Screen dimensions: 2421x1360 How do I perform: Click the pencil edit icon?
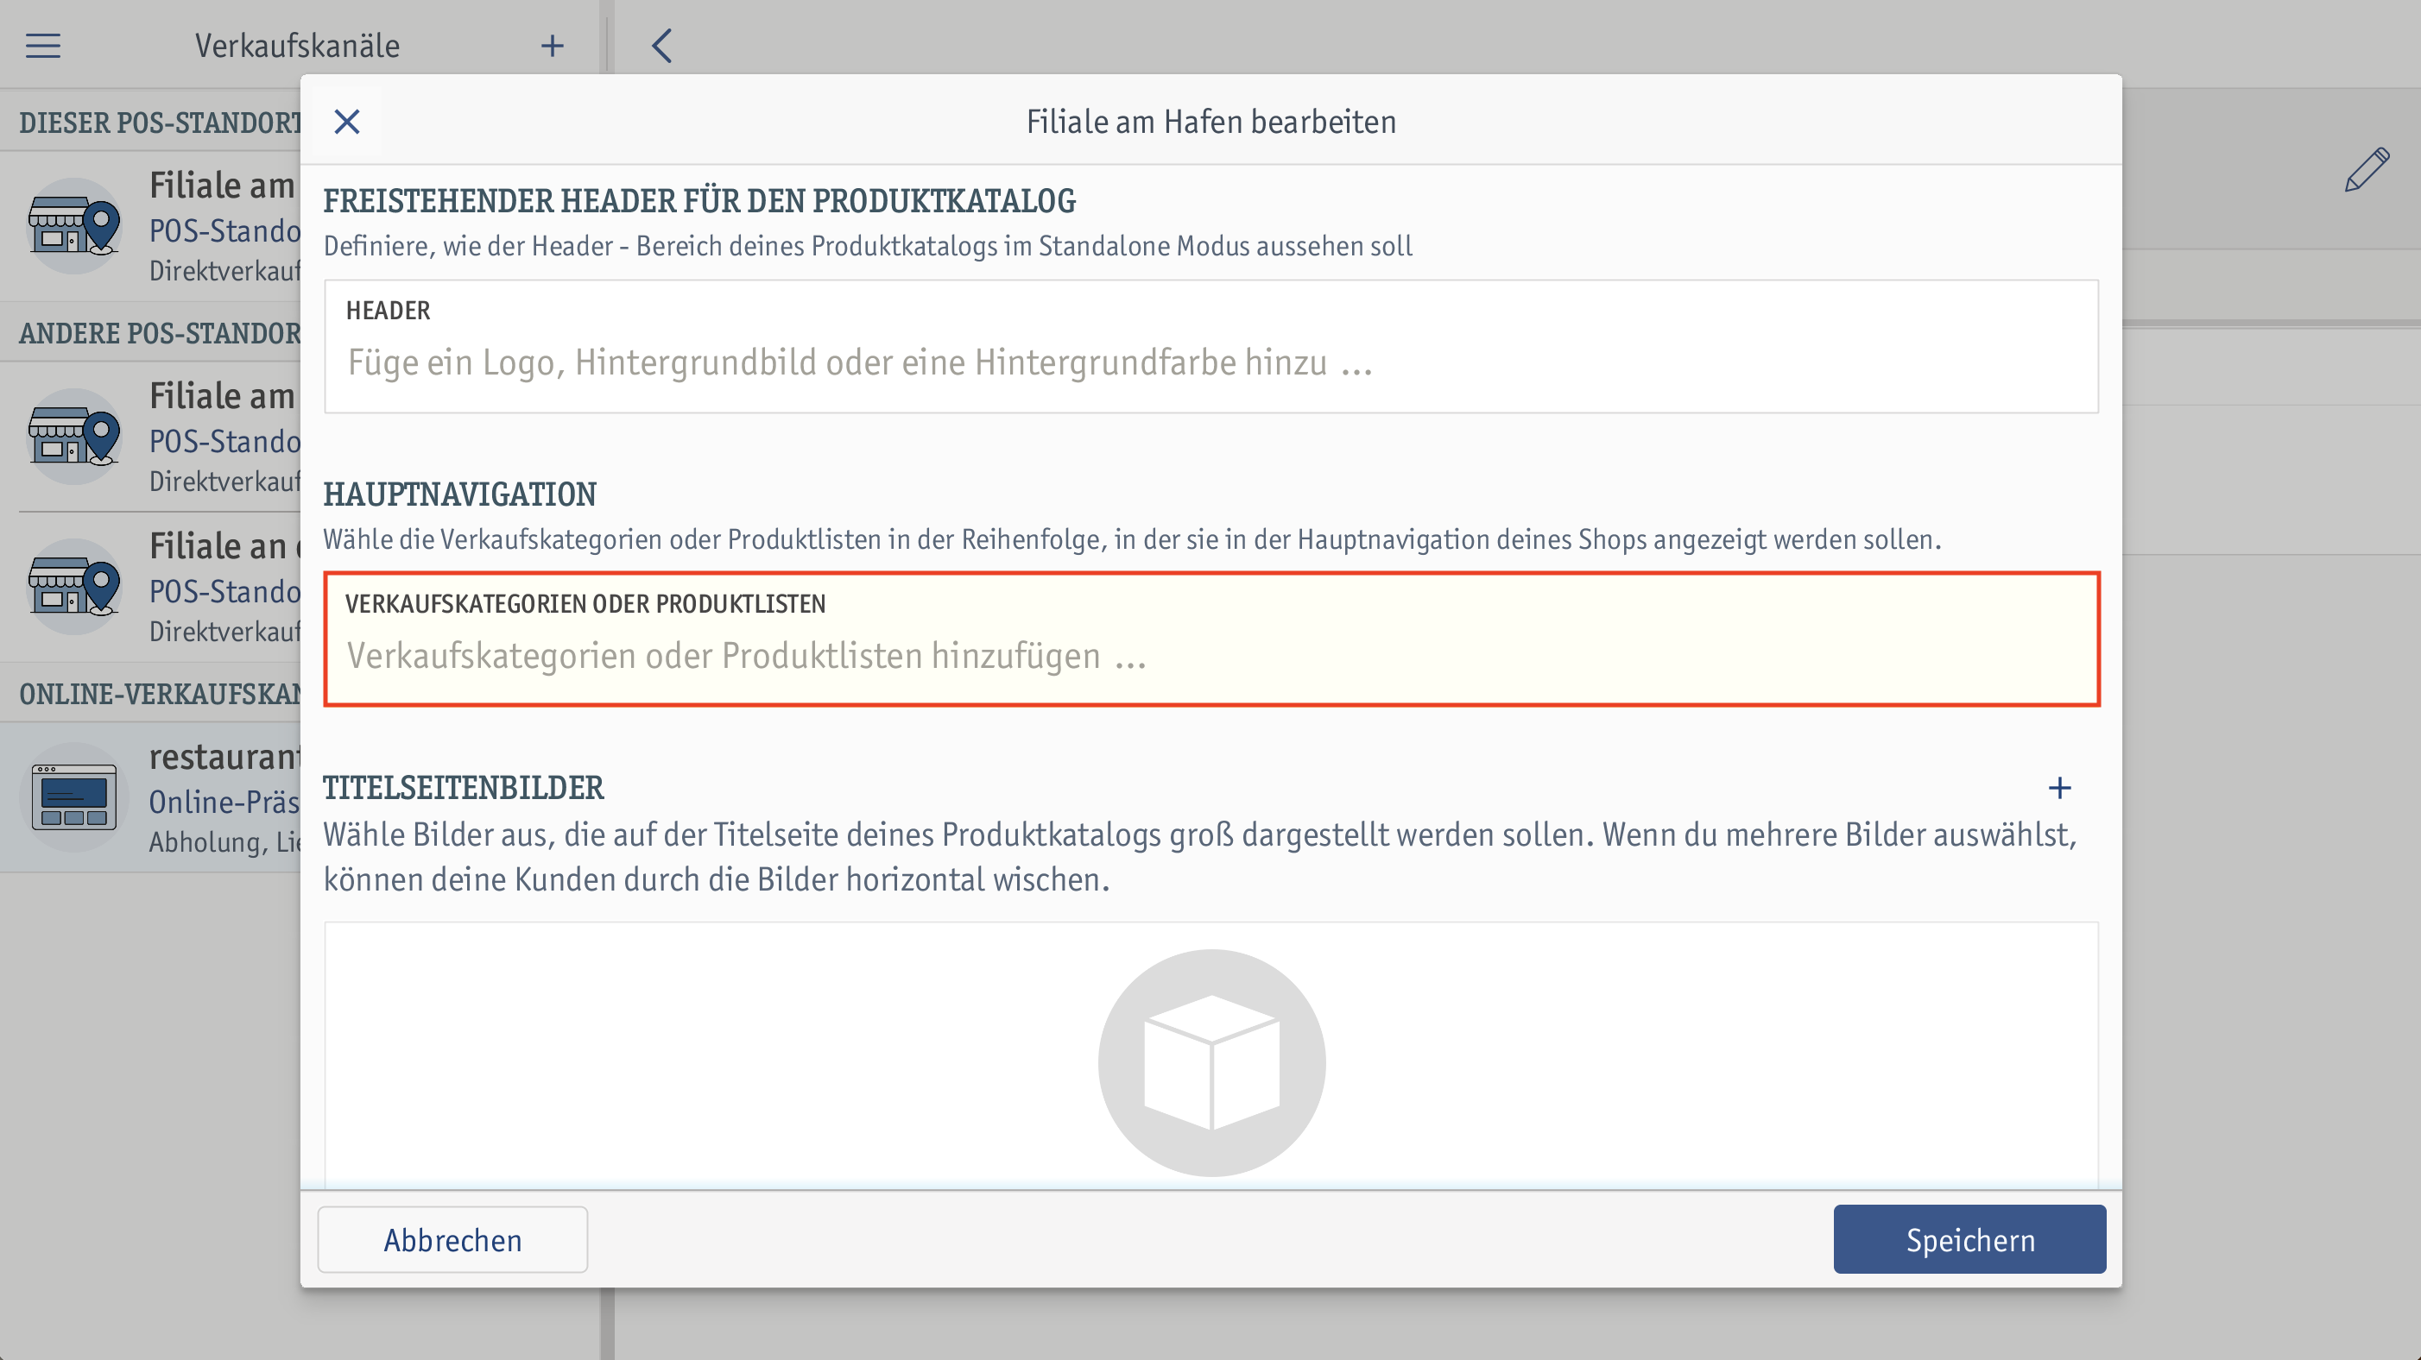pyautogui.click(x=2367, y=170)
